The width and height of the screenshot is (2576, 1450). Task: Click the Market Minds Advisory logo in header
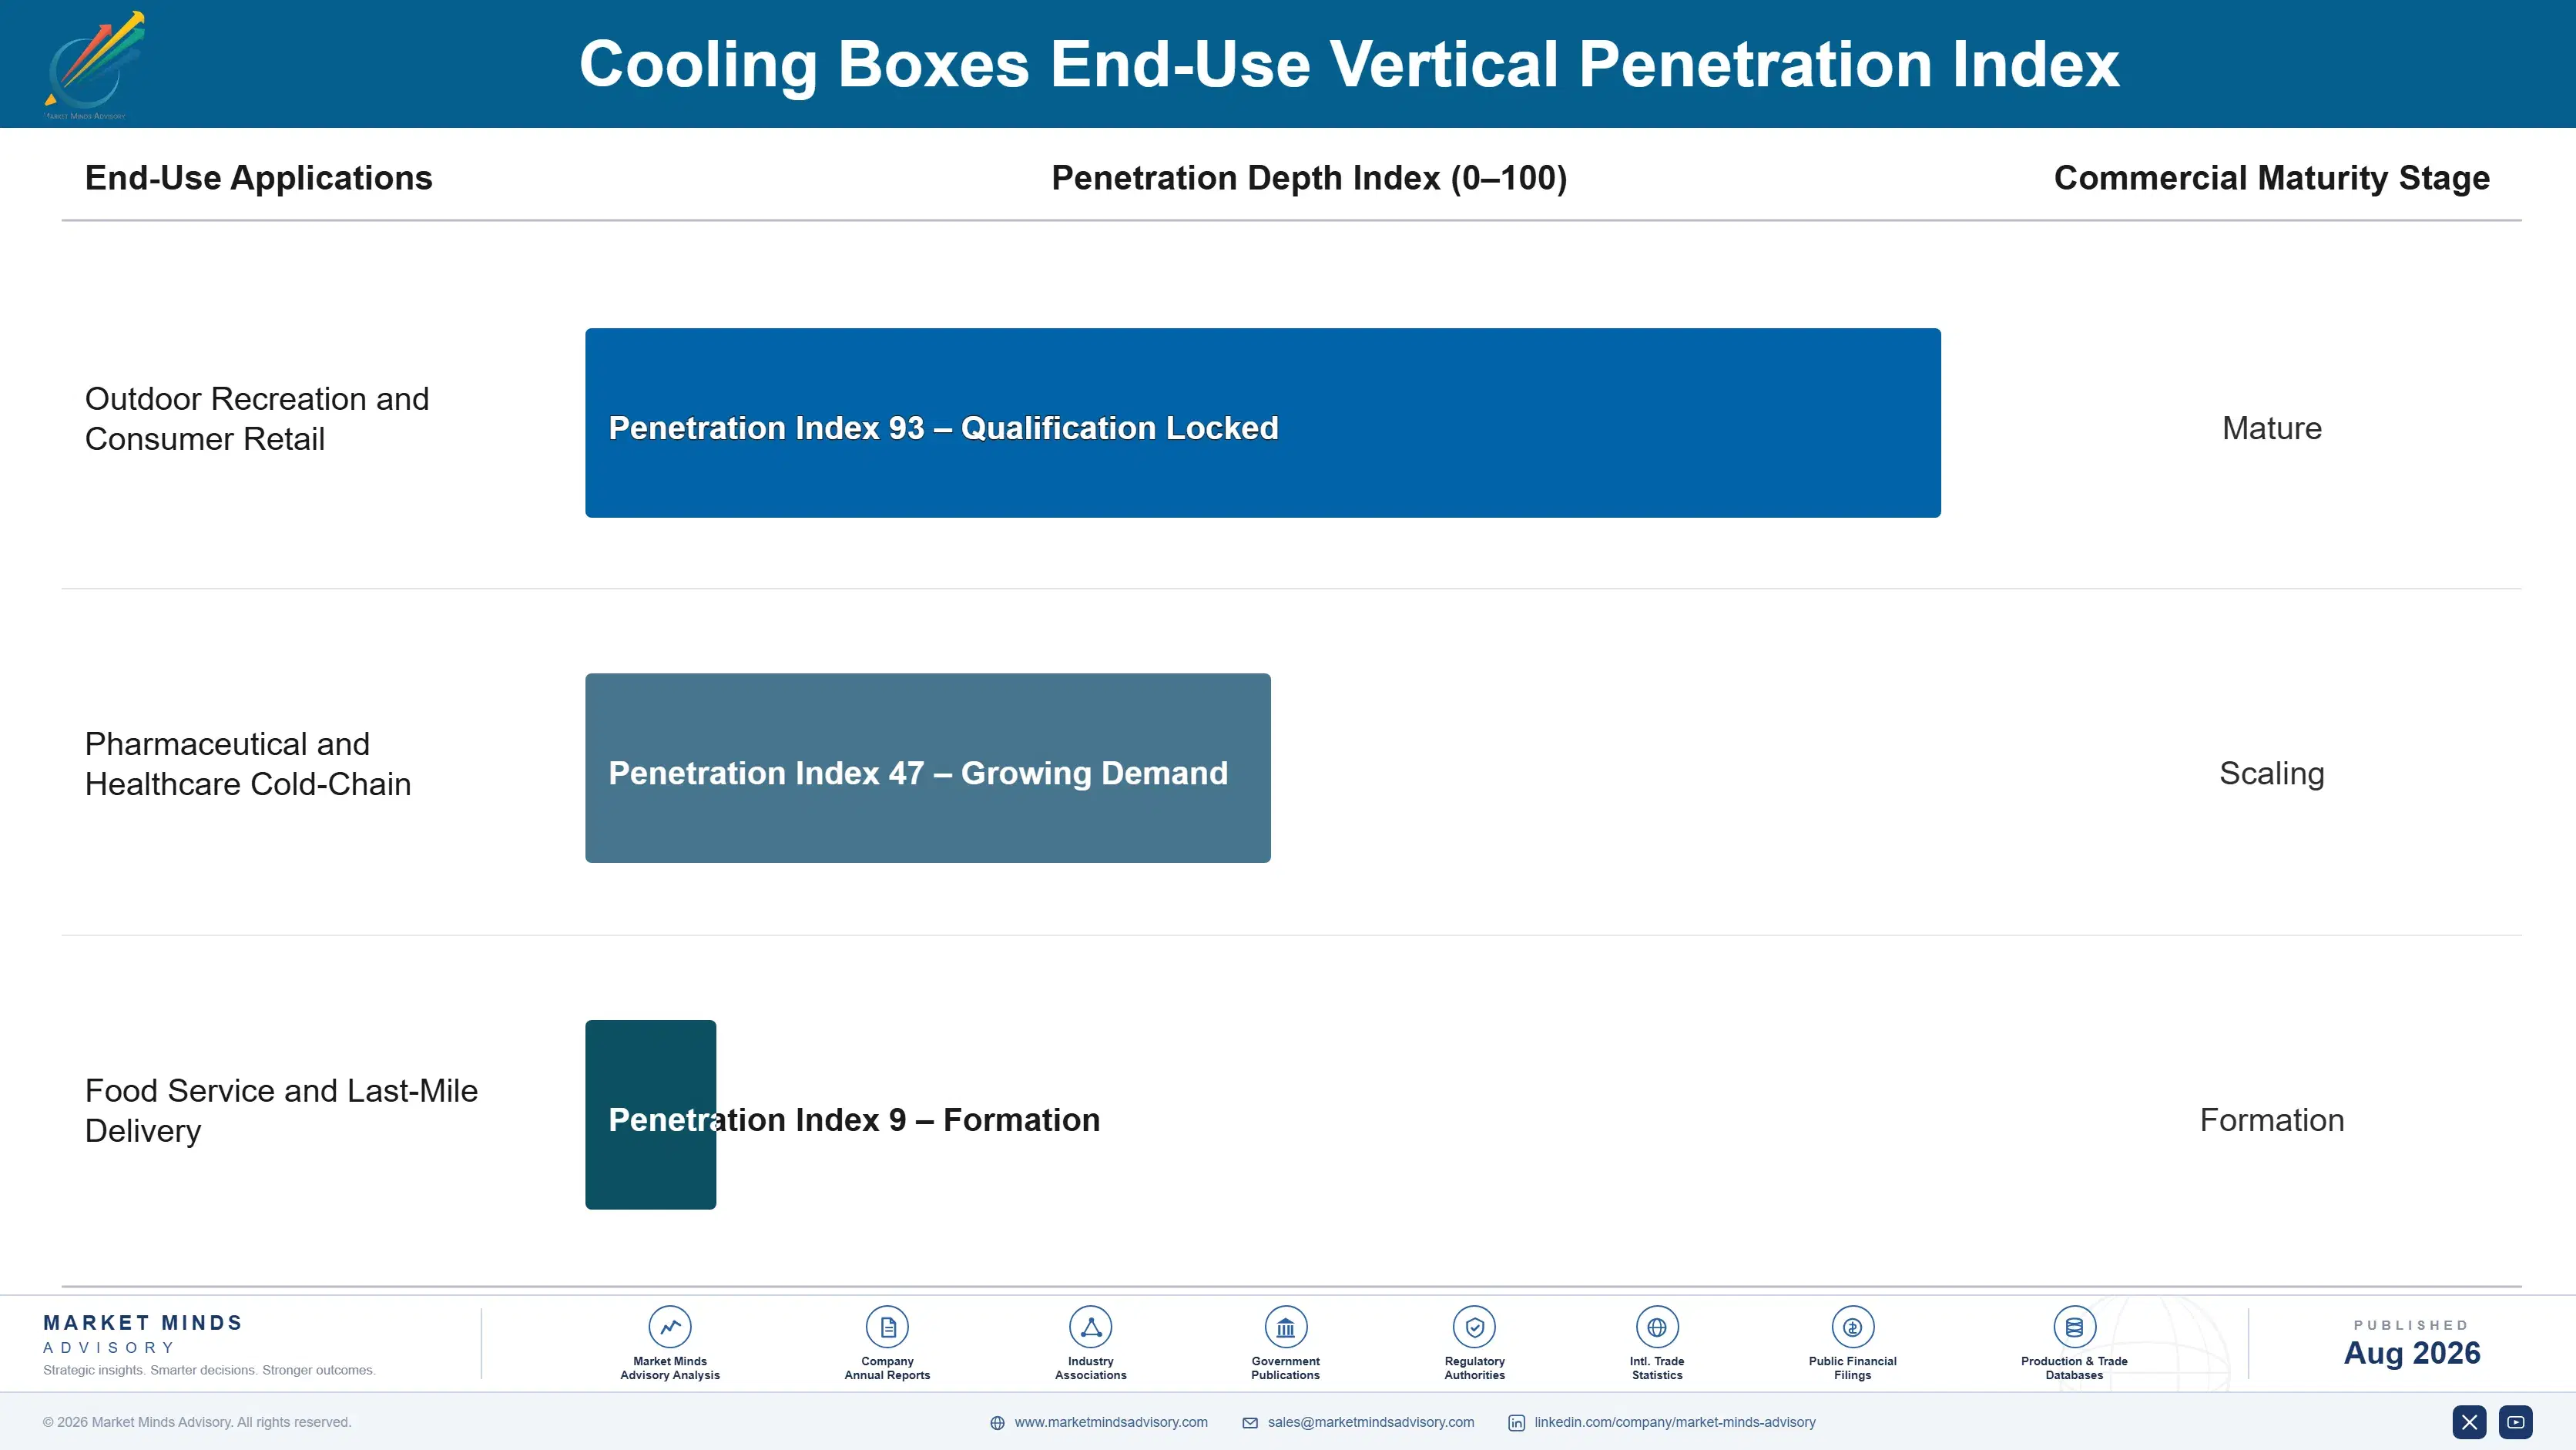pyautogui.click(x=94, y=65)
